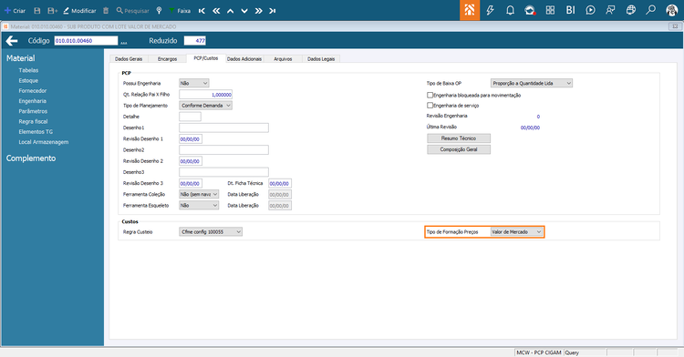Click the BI icon in the top bar
This screenshot has width=684, height=357.
(x=570, y=10)
